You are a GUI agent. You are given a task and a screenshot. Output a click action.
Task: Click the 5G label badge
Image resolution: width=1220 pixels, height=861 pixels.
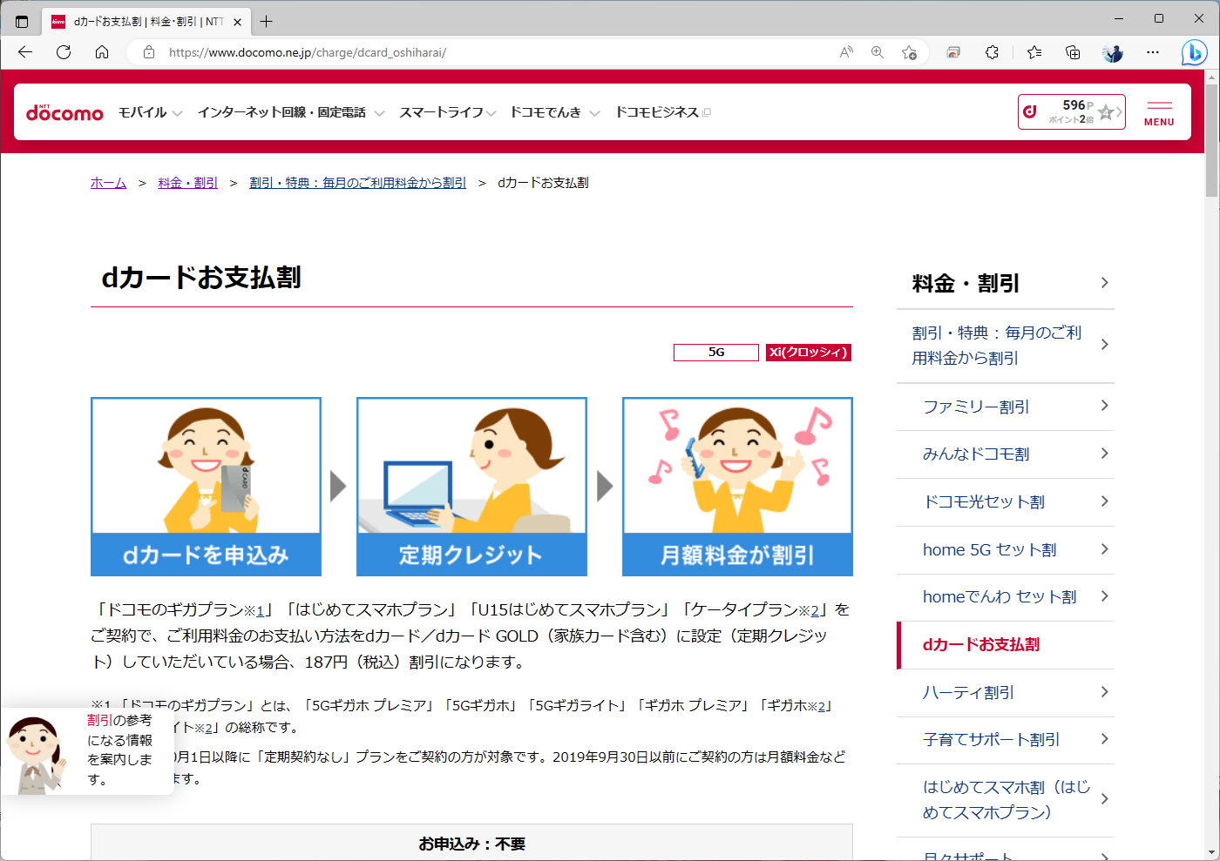coord(715,353)
